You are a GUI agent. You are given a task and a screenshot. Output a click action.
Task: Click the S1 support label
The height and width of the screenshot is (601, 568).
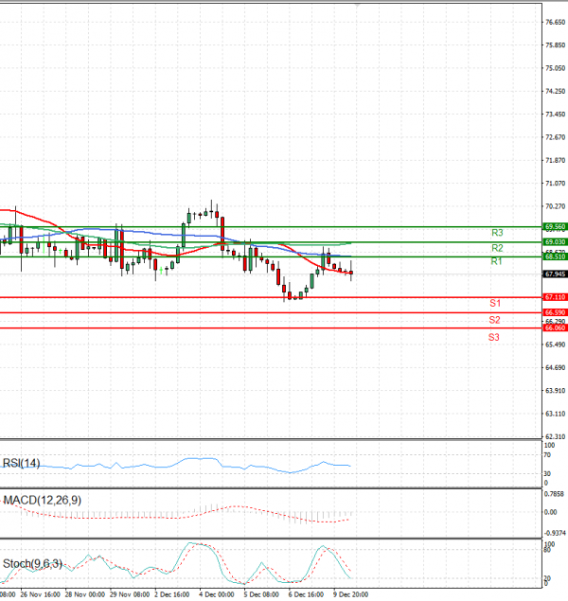(495, 303)
